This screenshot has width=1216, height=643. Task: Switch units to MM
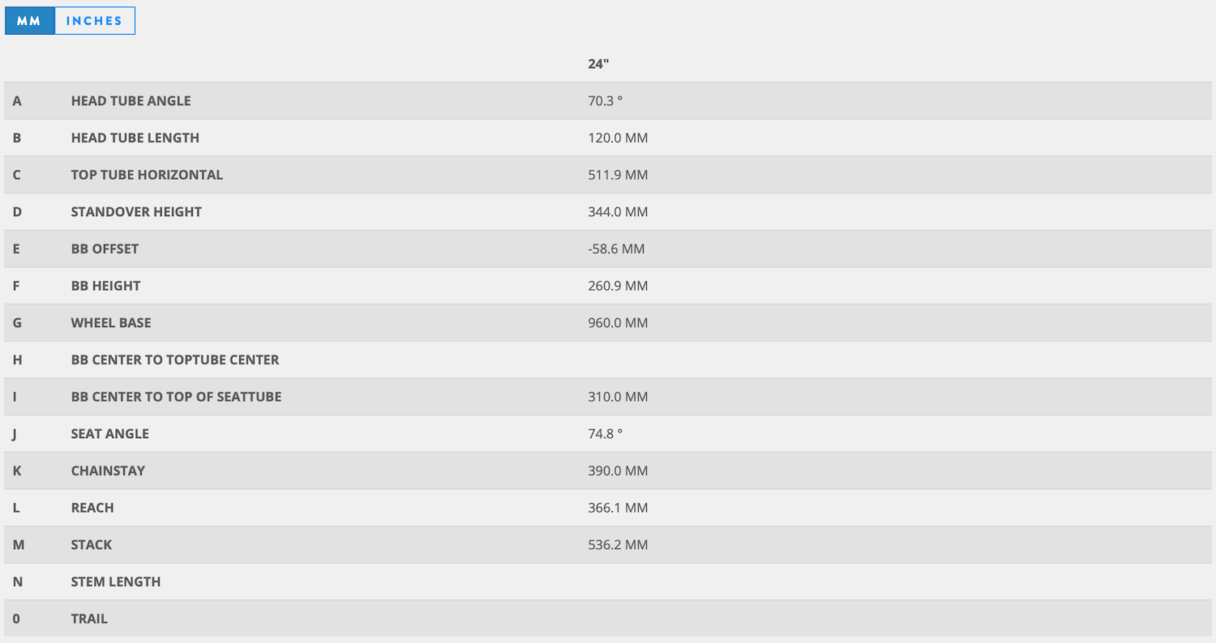[x=29, y=20]
